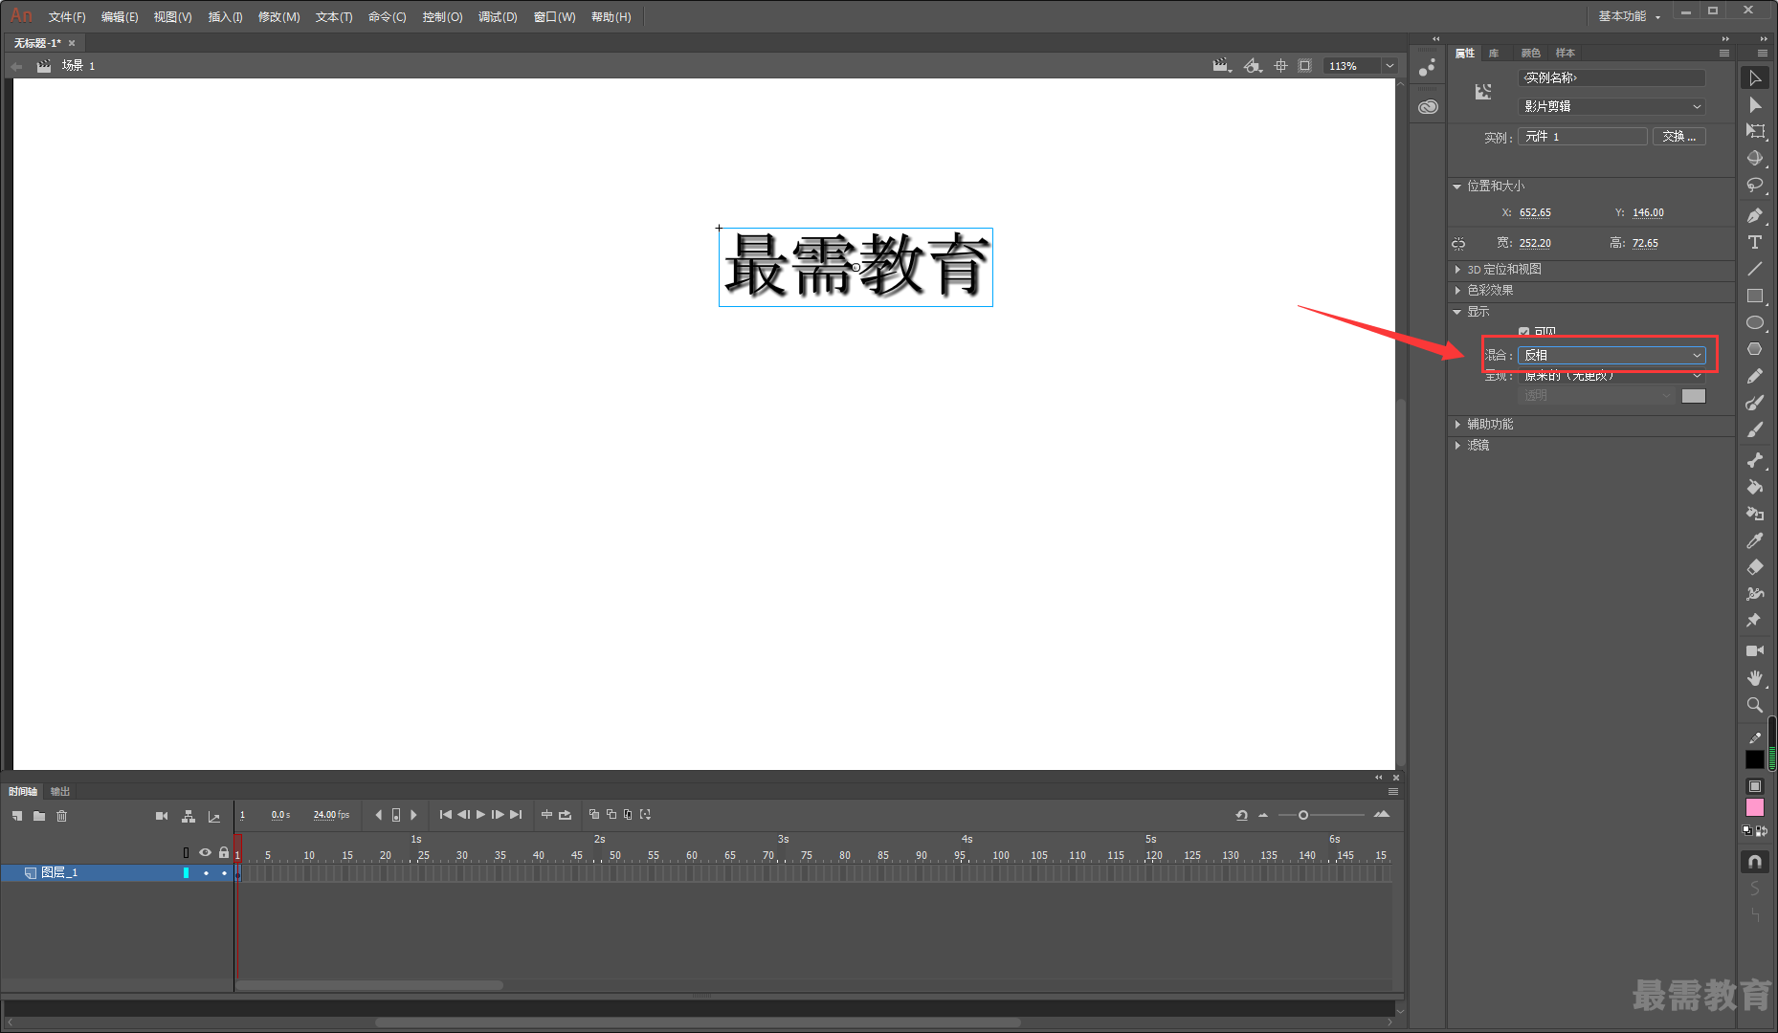Expand the 辅助功能 section
1778x1033 pixels.
click(x=1457, y=425)
